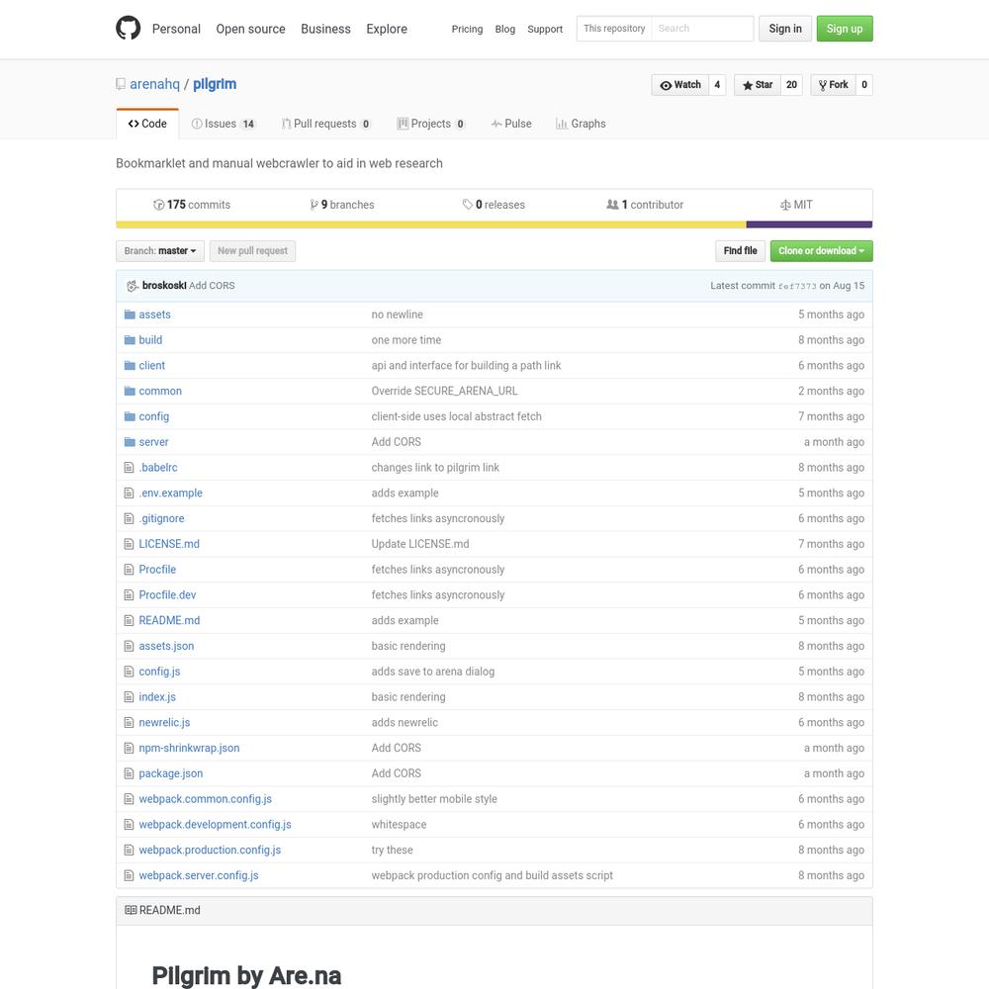989x989 pixels.
Task: Open the stargazers count 20
Action: [791, 84]
